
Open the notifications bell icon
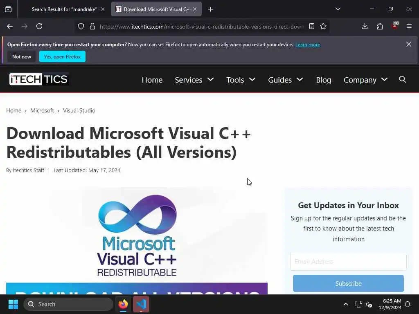point(408,304)
